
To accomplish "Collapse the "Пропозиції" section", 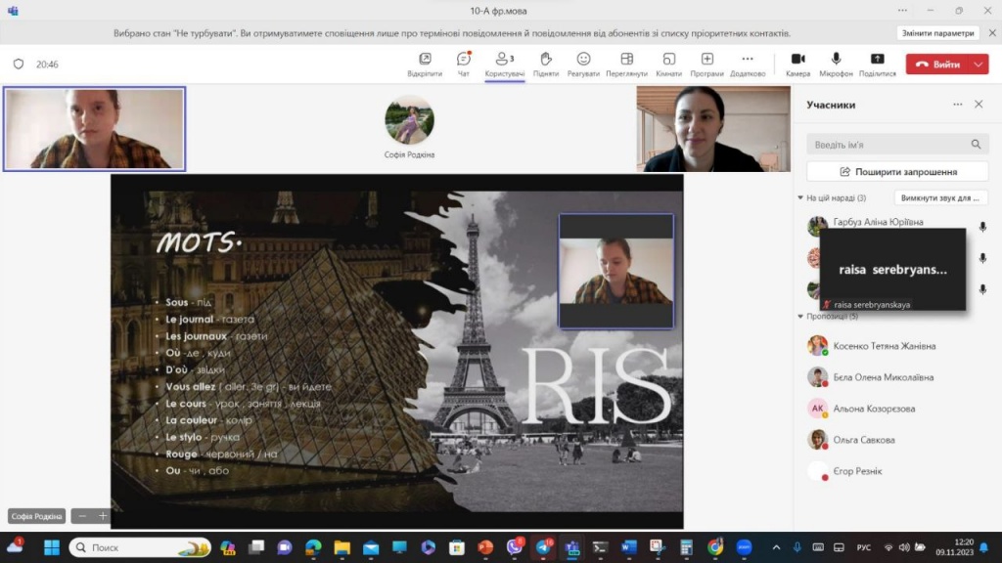I will tap(800, 317).
